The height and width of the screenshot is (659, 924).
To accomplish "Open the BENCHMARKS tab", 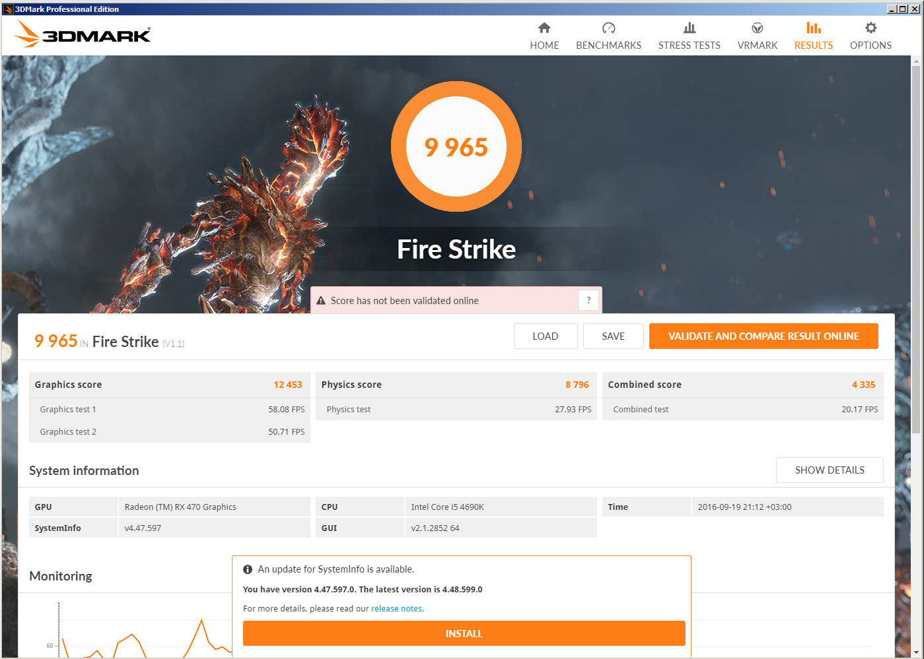I will pyautogui.click(x=608, y=36).
